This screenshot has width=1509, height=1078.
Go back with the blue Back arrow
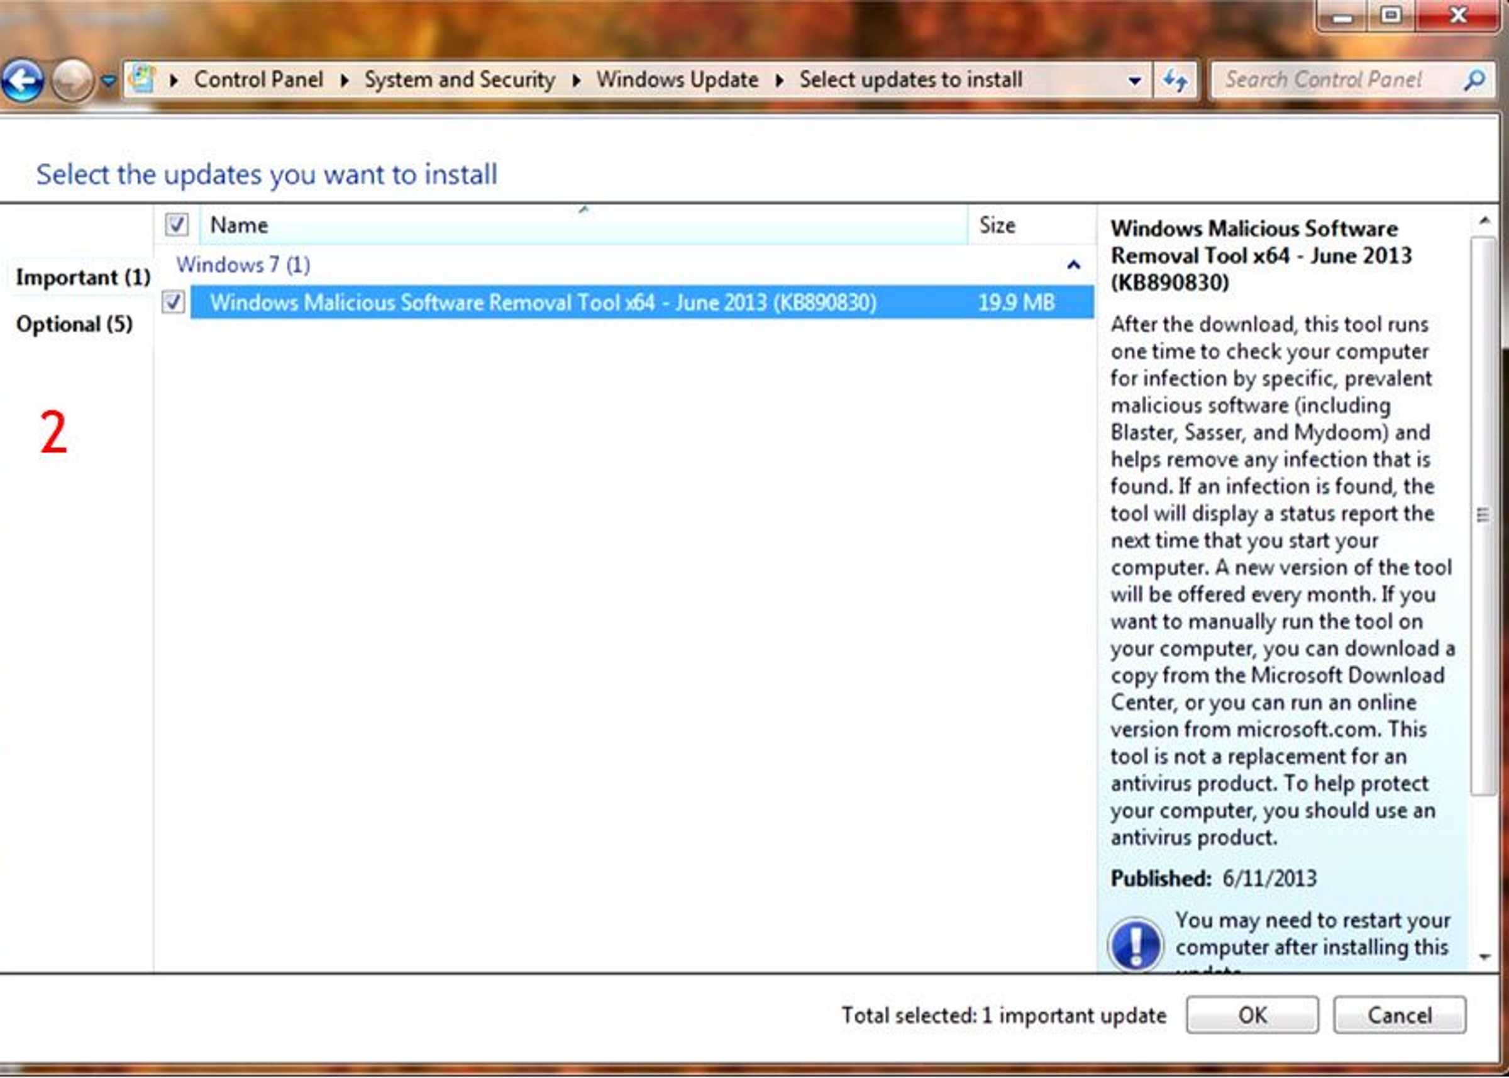23,81
